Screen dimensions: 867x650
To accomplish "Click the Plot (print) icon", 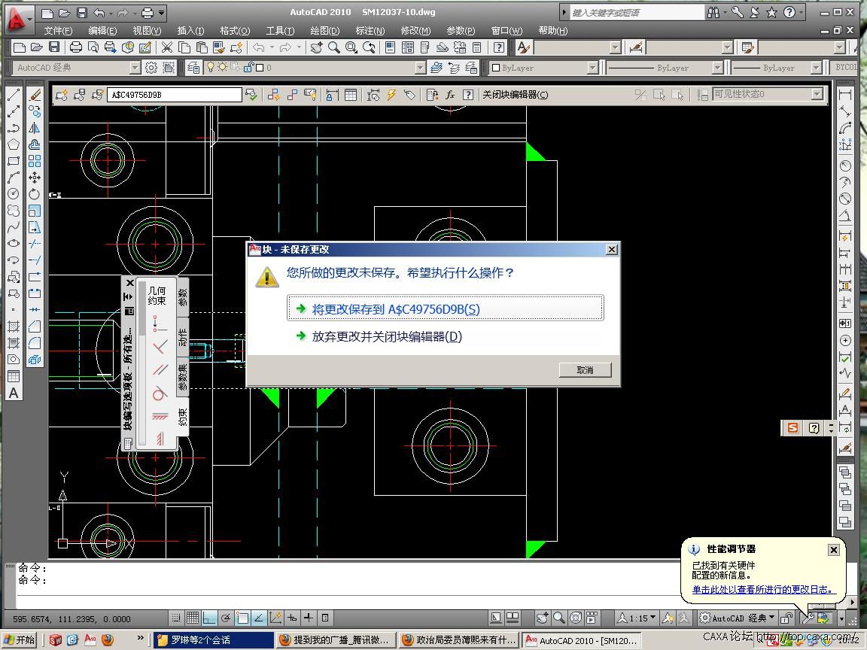I will (76, 47).
